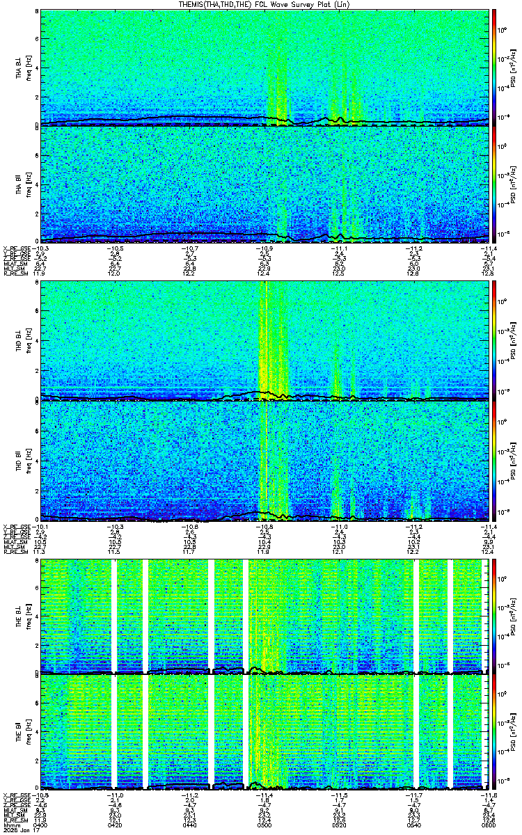The width and height of the screenshot is (522, 835).
Task: Click the 0500 time tick label
Action: [x=264, y=824]
